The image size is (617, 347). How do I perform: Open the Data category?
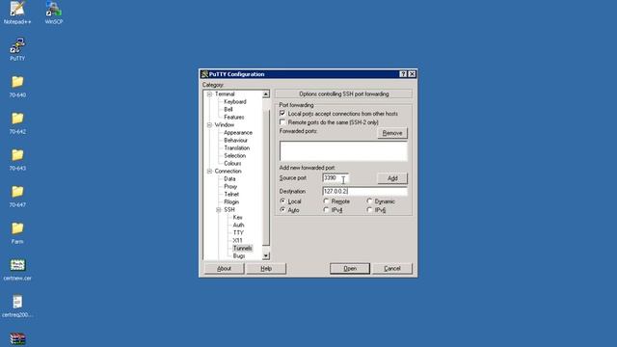pos(229,178)
